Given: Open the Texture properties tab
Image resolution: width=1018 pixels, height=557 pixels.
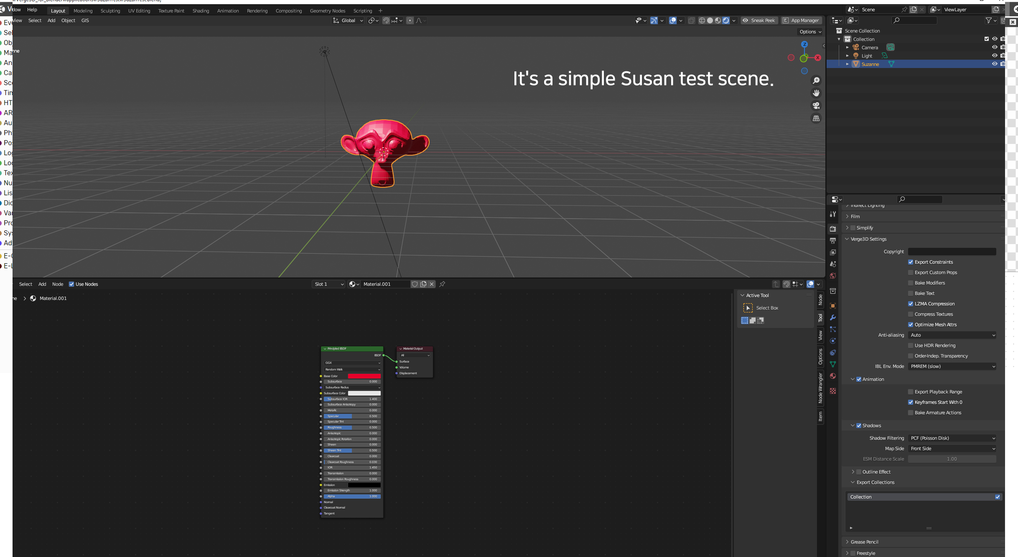Looking at the screenshot, I should point(833,391).
